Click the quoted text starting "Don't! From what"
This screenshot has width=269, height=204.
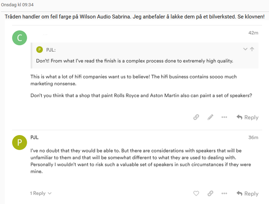[x=134, y=61]
